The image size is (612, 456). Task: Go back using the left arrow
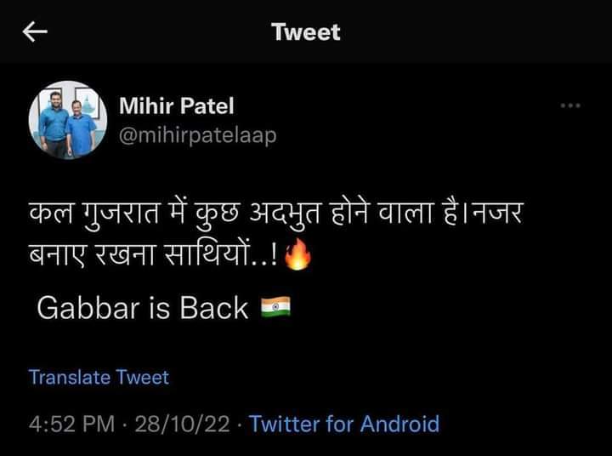(35, 31)
